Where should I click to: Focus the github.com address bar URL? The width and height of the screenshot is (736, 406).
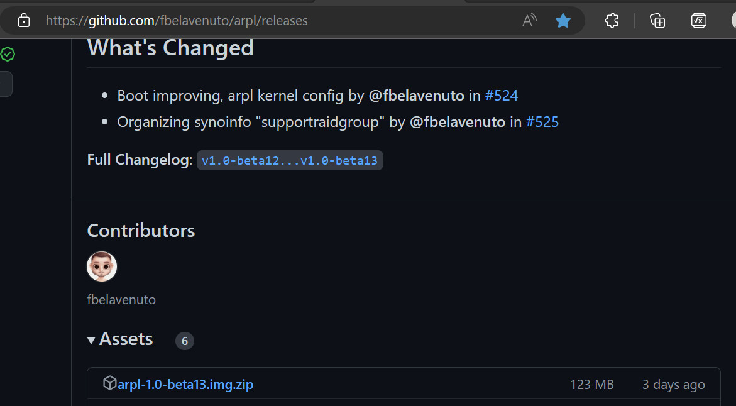tap(177, 21)
